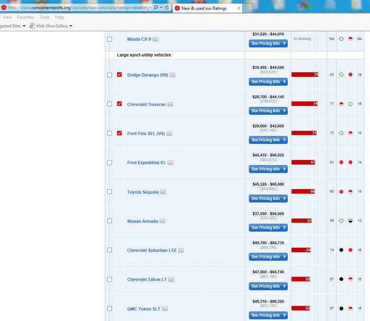370x321 pixels.
Task: Click the half-red satisfaction icon for Mazda CX-9
Action: pyautogui.click(x=350, y=39)
